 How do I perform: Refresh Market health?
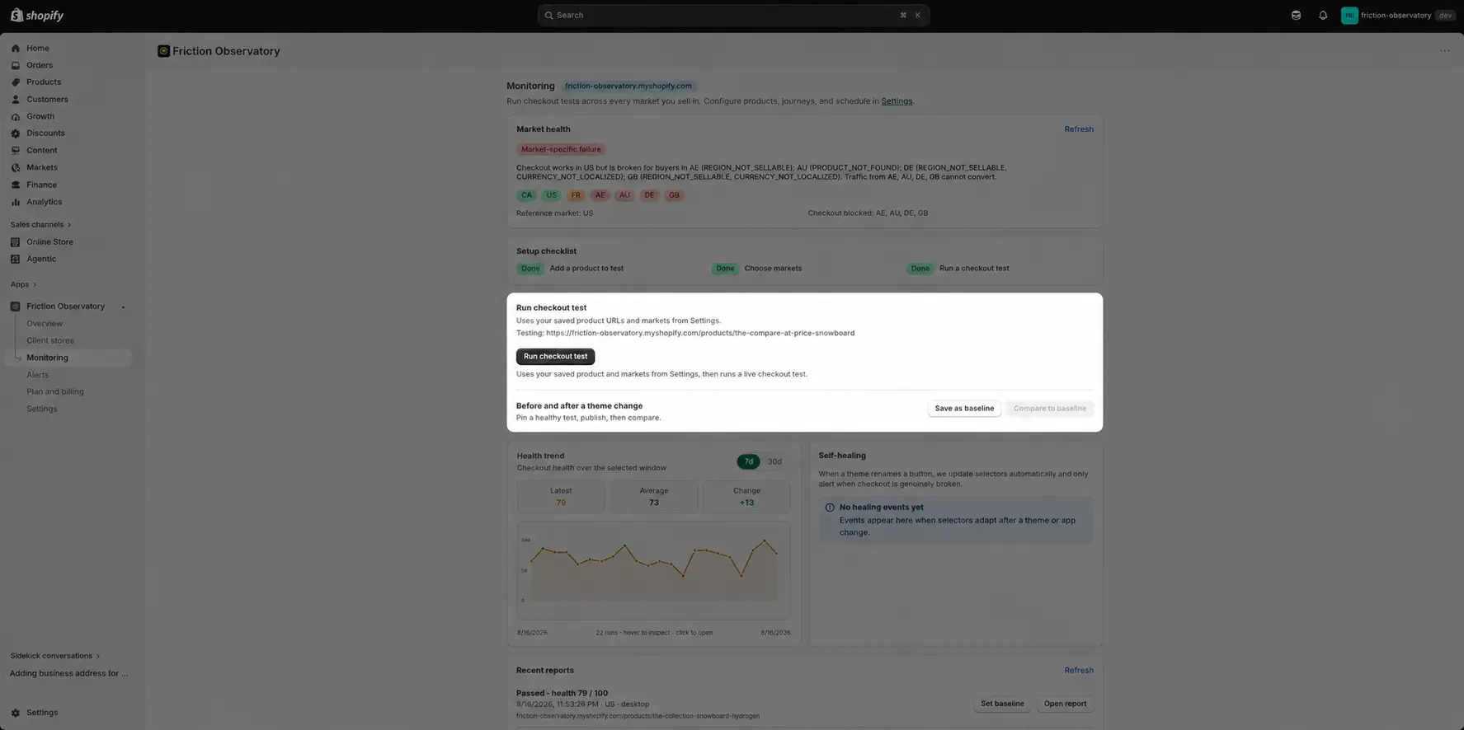point(1079,129)
